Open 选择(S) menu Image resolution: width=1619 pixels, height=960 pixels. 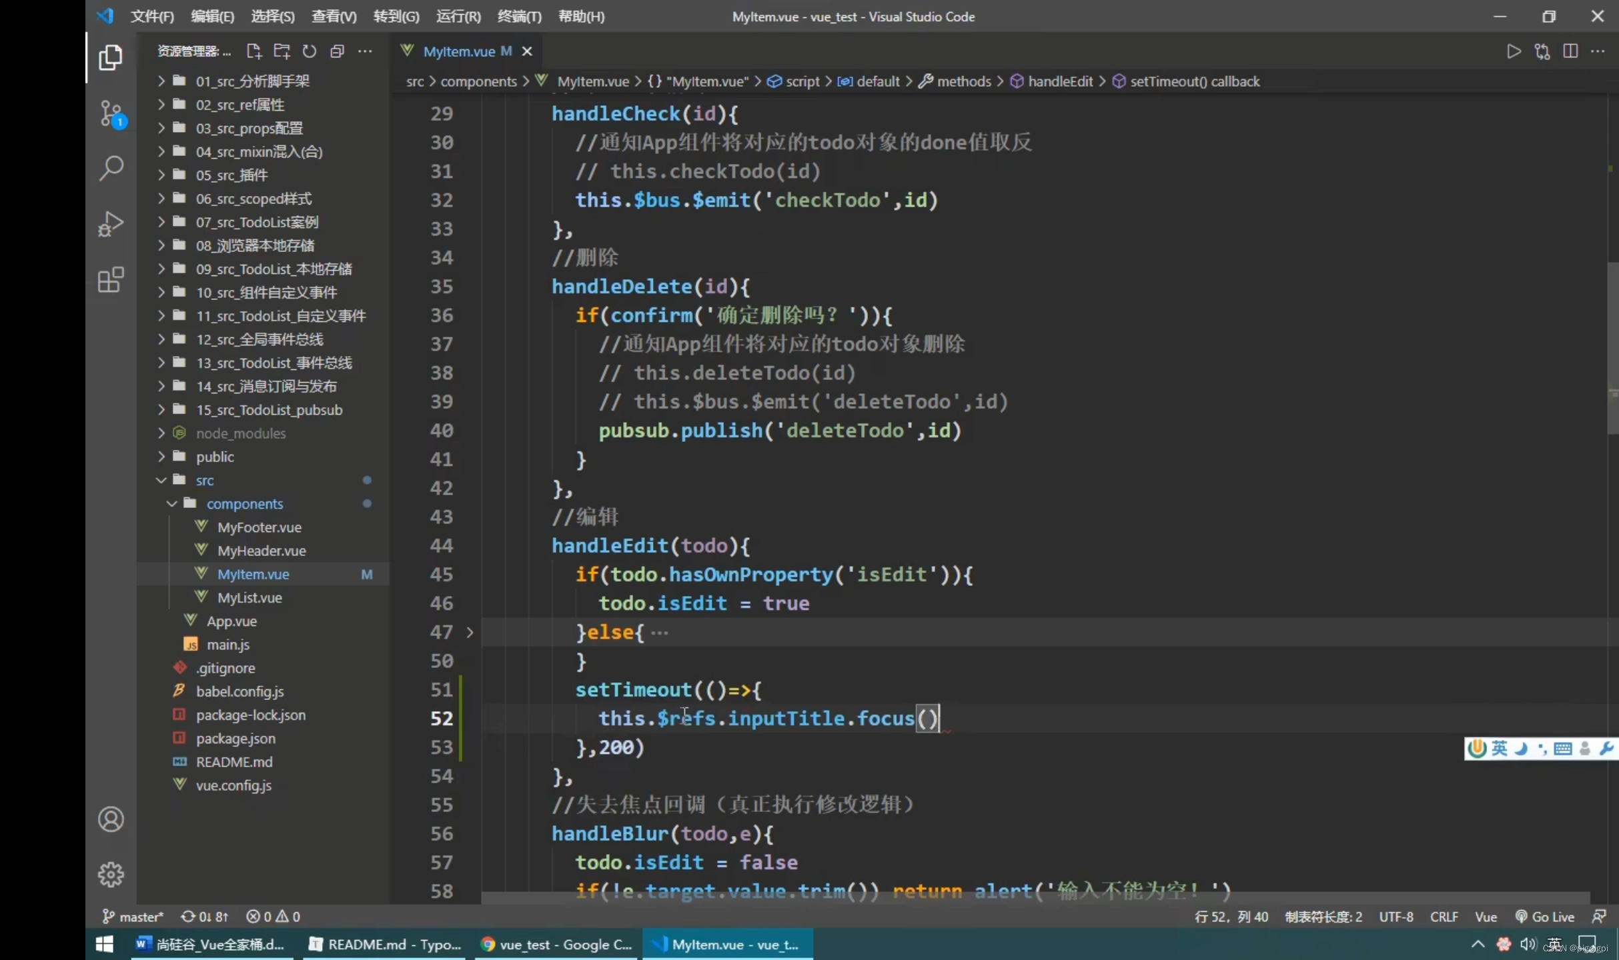tap(273, 17)
